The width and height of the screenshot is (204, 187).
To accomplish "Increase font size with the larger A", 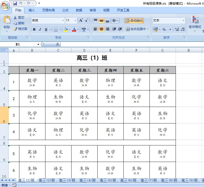I will pyautogui.click(x=81, y=20).
